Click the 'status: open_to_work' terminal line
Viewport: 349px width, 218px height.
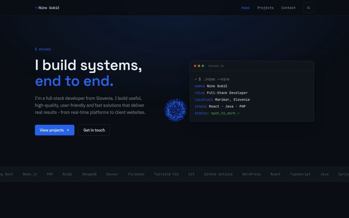[217, 113]
